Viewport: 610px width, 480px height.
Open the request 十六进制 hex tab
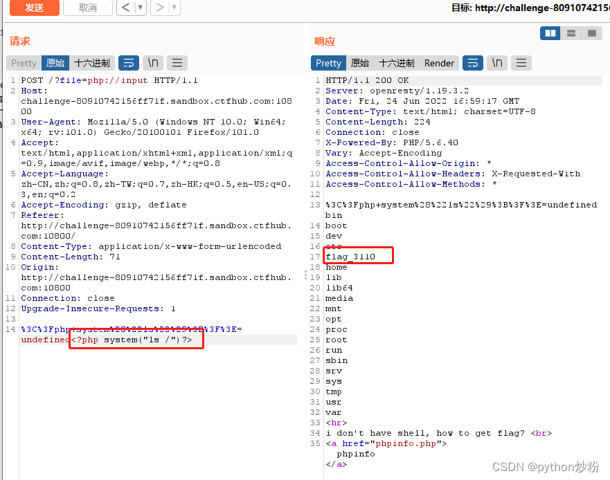[x=92, y=63]
